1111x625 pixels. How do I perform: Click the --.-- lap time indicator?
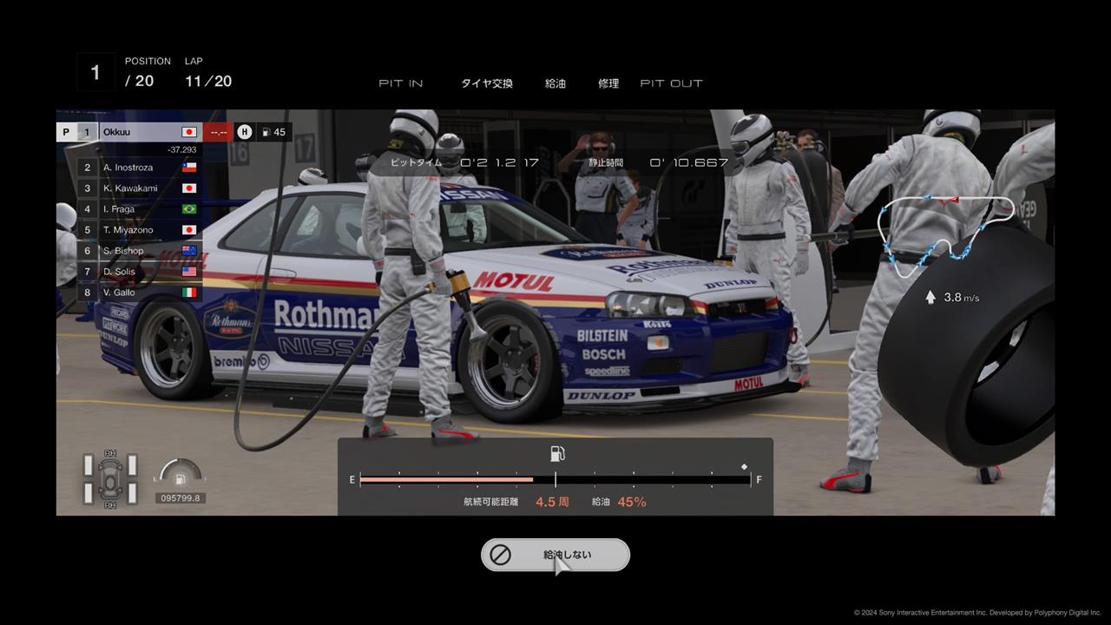(x=217, y=132)
